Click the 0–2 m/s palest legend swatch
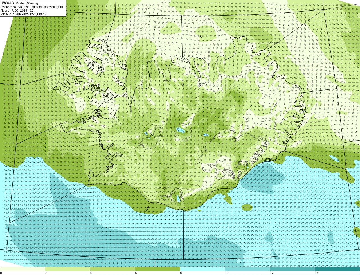The image size is (360, 275). click(22, 269)
